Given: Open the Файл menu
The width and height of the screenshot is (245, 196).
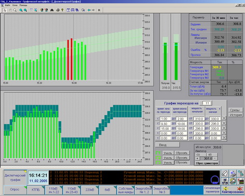Looking at the screenshot, I should coord(7,5).
